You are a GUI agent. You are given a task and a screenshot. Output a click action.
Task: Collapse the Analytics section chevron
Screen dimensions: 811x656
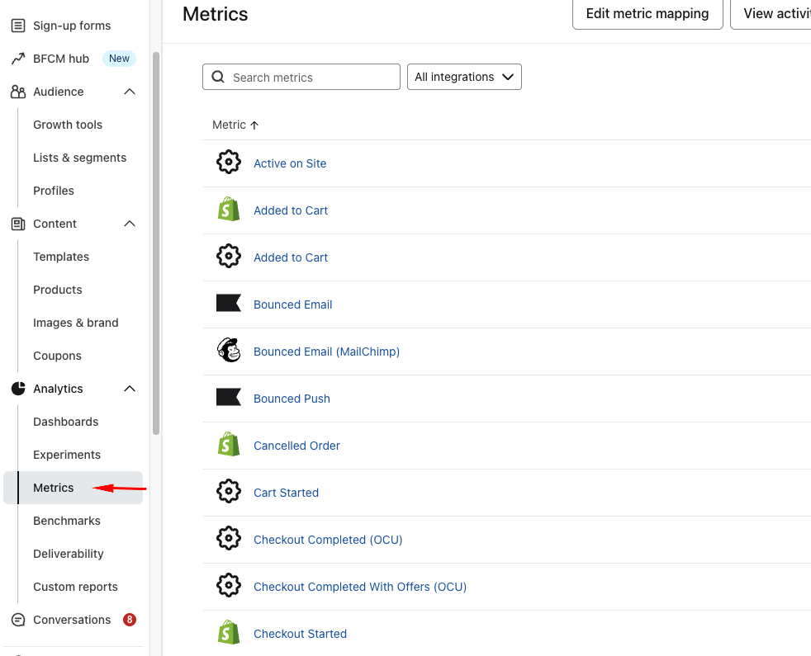130,388
